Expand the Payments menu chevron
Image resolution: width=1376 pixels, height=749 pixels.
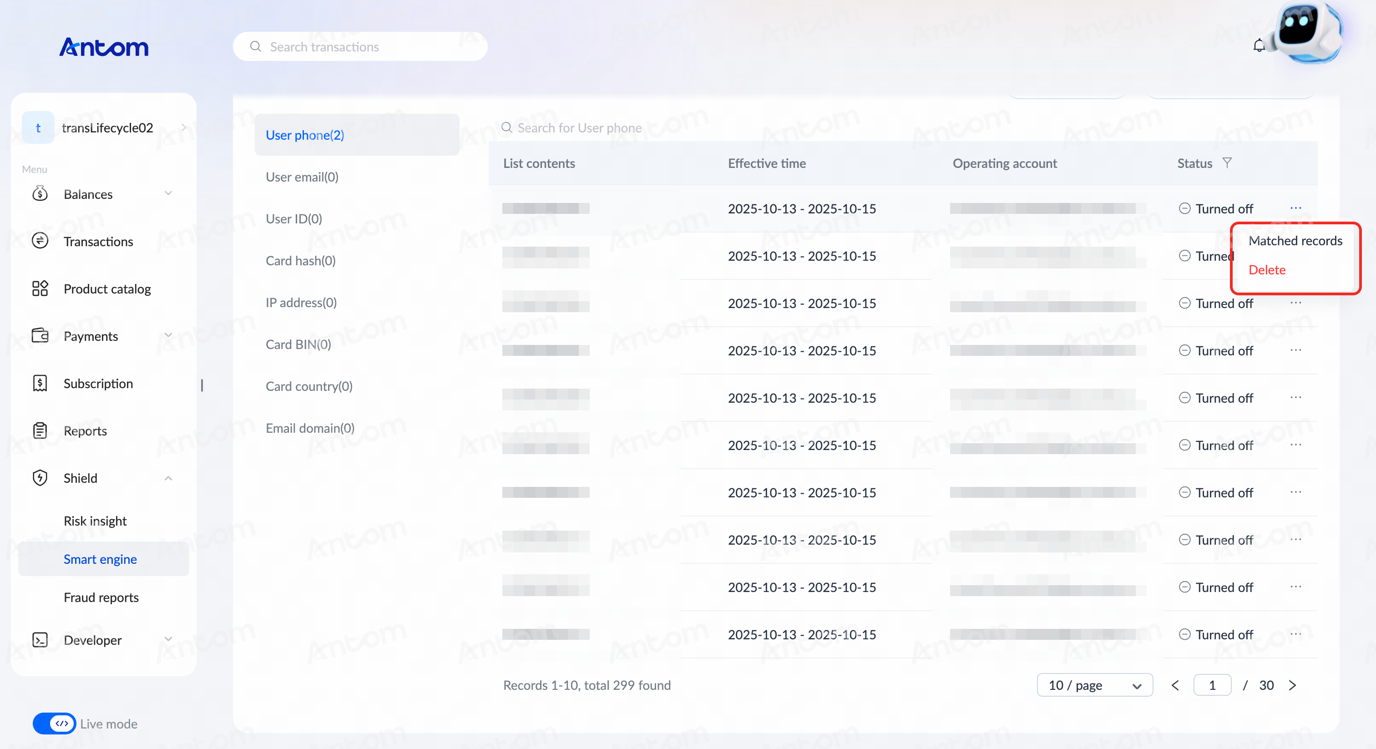[168, 335]
